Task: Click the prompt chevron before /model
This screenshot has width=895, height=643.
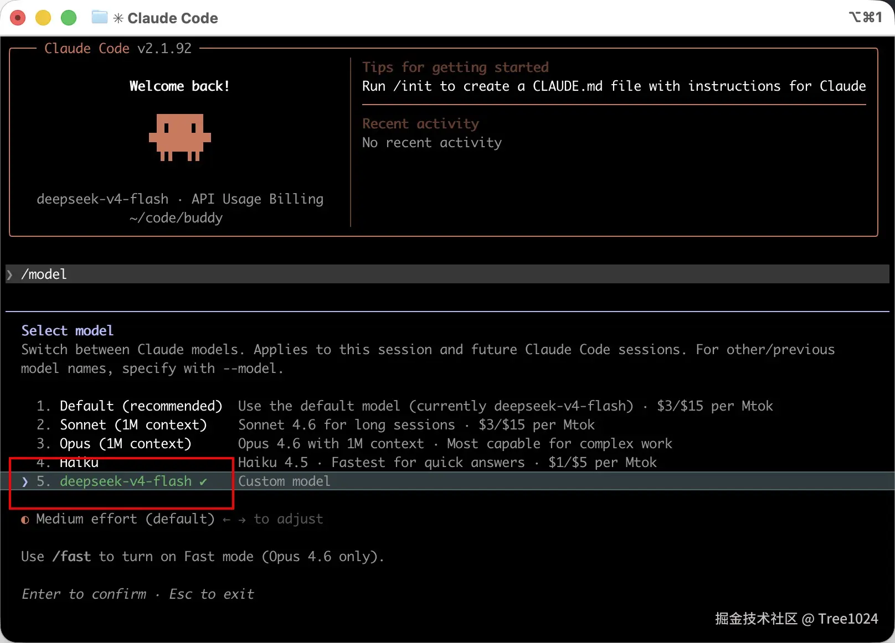Action: pyautogui.click(x=10, y=274)
